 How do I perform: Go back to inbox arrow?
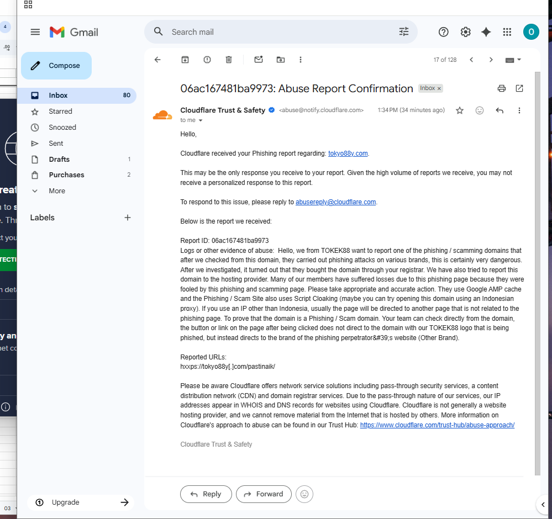(x=157, y=60)
